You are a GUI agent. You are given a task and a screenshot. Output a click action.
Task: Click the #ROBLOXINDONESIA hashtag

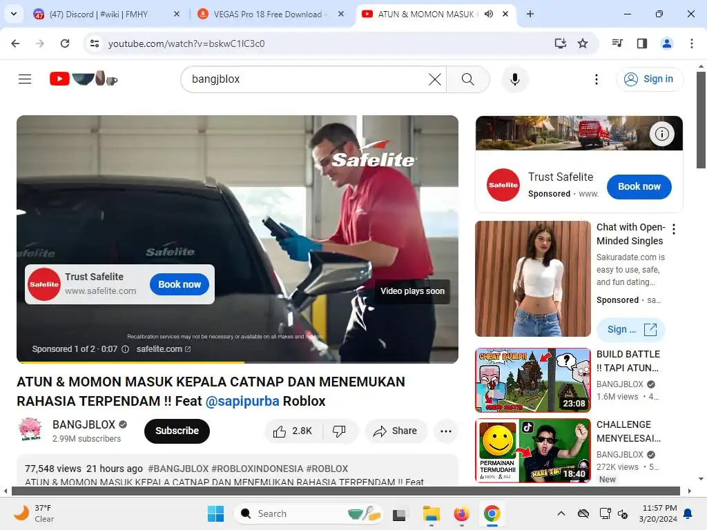tap(258, 469)
